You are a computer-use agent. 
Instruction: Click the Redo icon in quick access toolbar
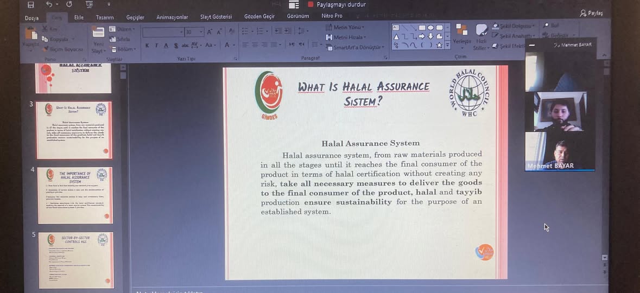[68, 4]
